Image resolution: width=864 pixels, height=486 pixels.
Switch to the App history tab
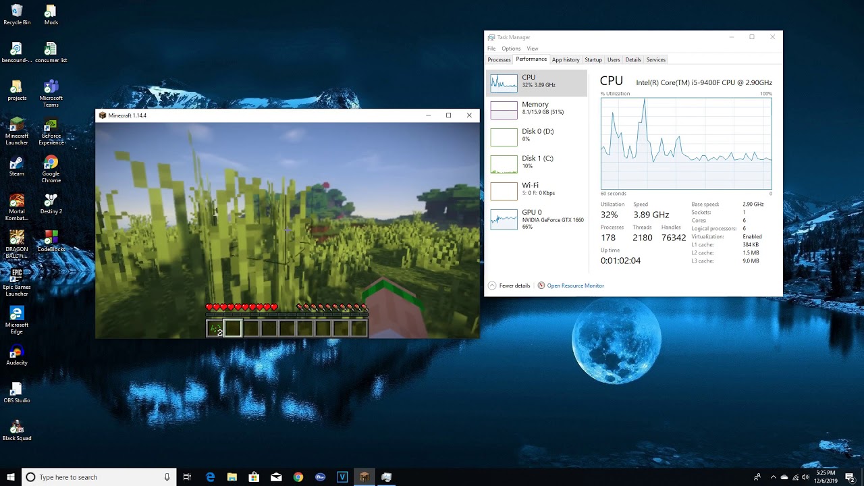566,59
